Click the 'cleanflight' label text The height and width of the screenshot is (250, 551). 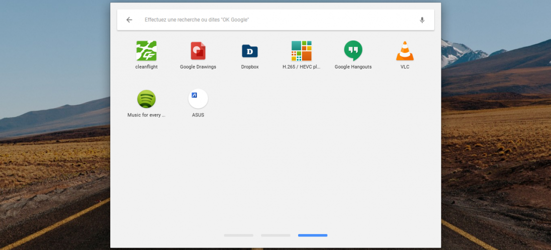coord(146,67)
